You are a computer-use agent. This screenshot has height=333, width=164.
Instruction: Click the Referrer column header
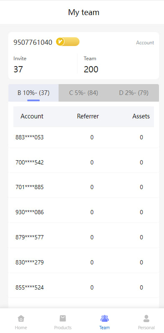pos(88,116)
